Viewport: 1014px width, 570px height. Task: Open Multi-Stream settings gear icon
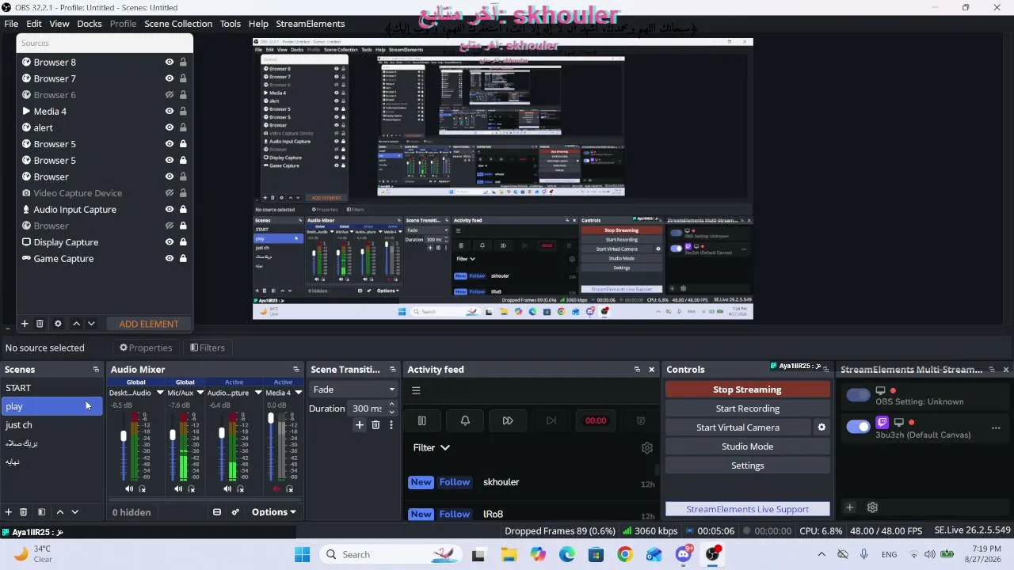click(x=872, y=507)
